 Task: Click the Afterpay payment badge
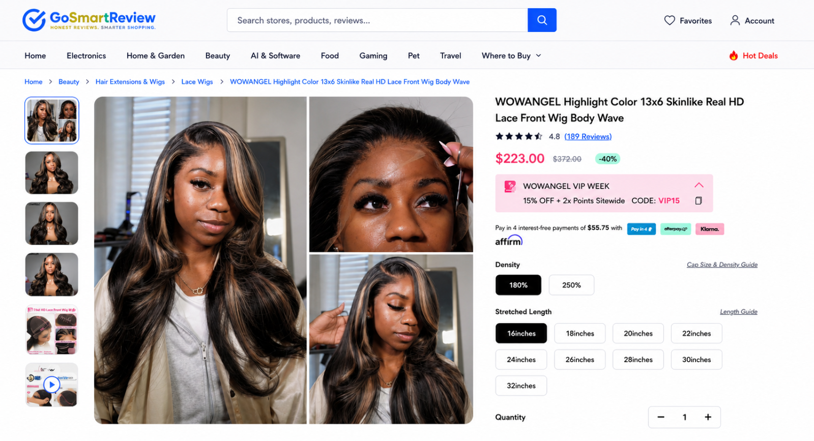click(676, 229)
